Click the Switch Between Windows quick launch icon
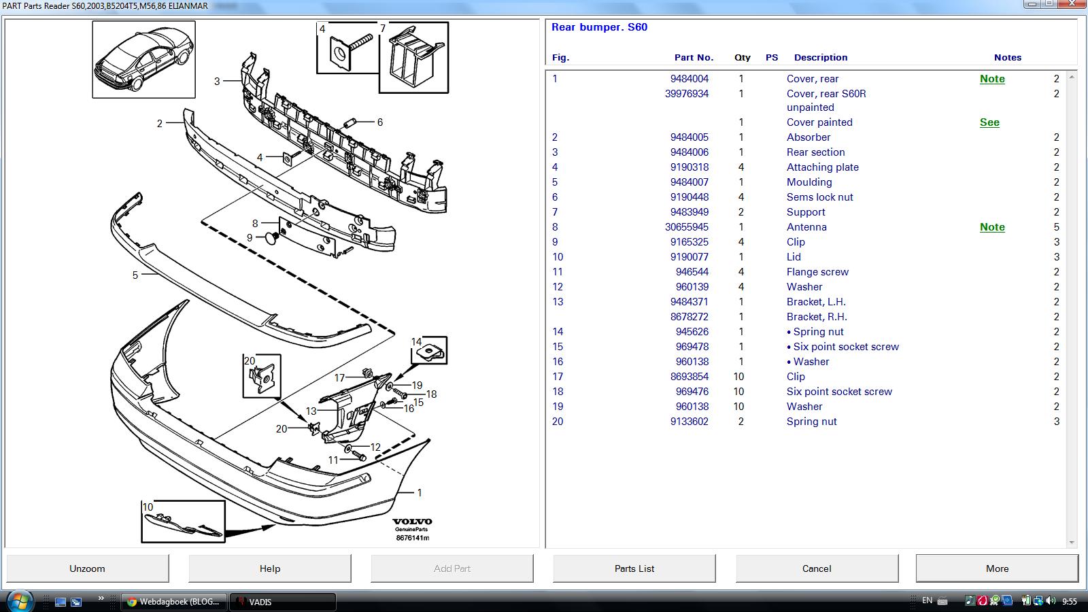 (76, 602)
